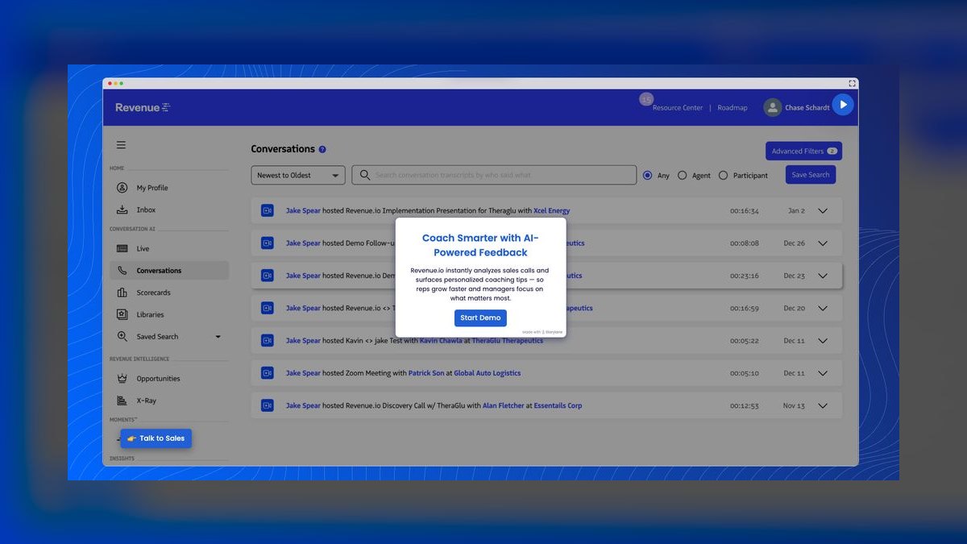Click video icon of Xcel Energy conversation
The image size is (967, 544).
coord(268,210)
